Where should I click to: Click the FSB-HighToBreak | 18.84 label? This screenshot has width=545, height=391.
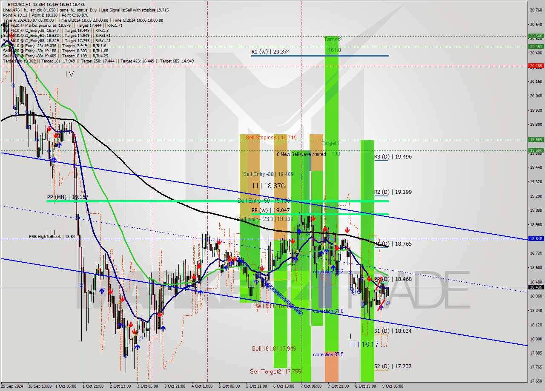(52, 236)
